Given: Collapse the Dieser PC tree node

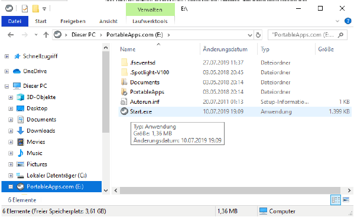Looking at the screenshot, I should tap(7, 86).
